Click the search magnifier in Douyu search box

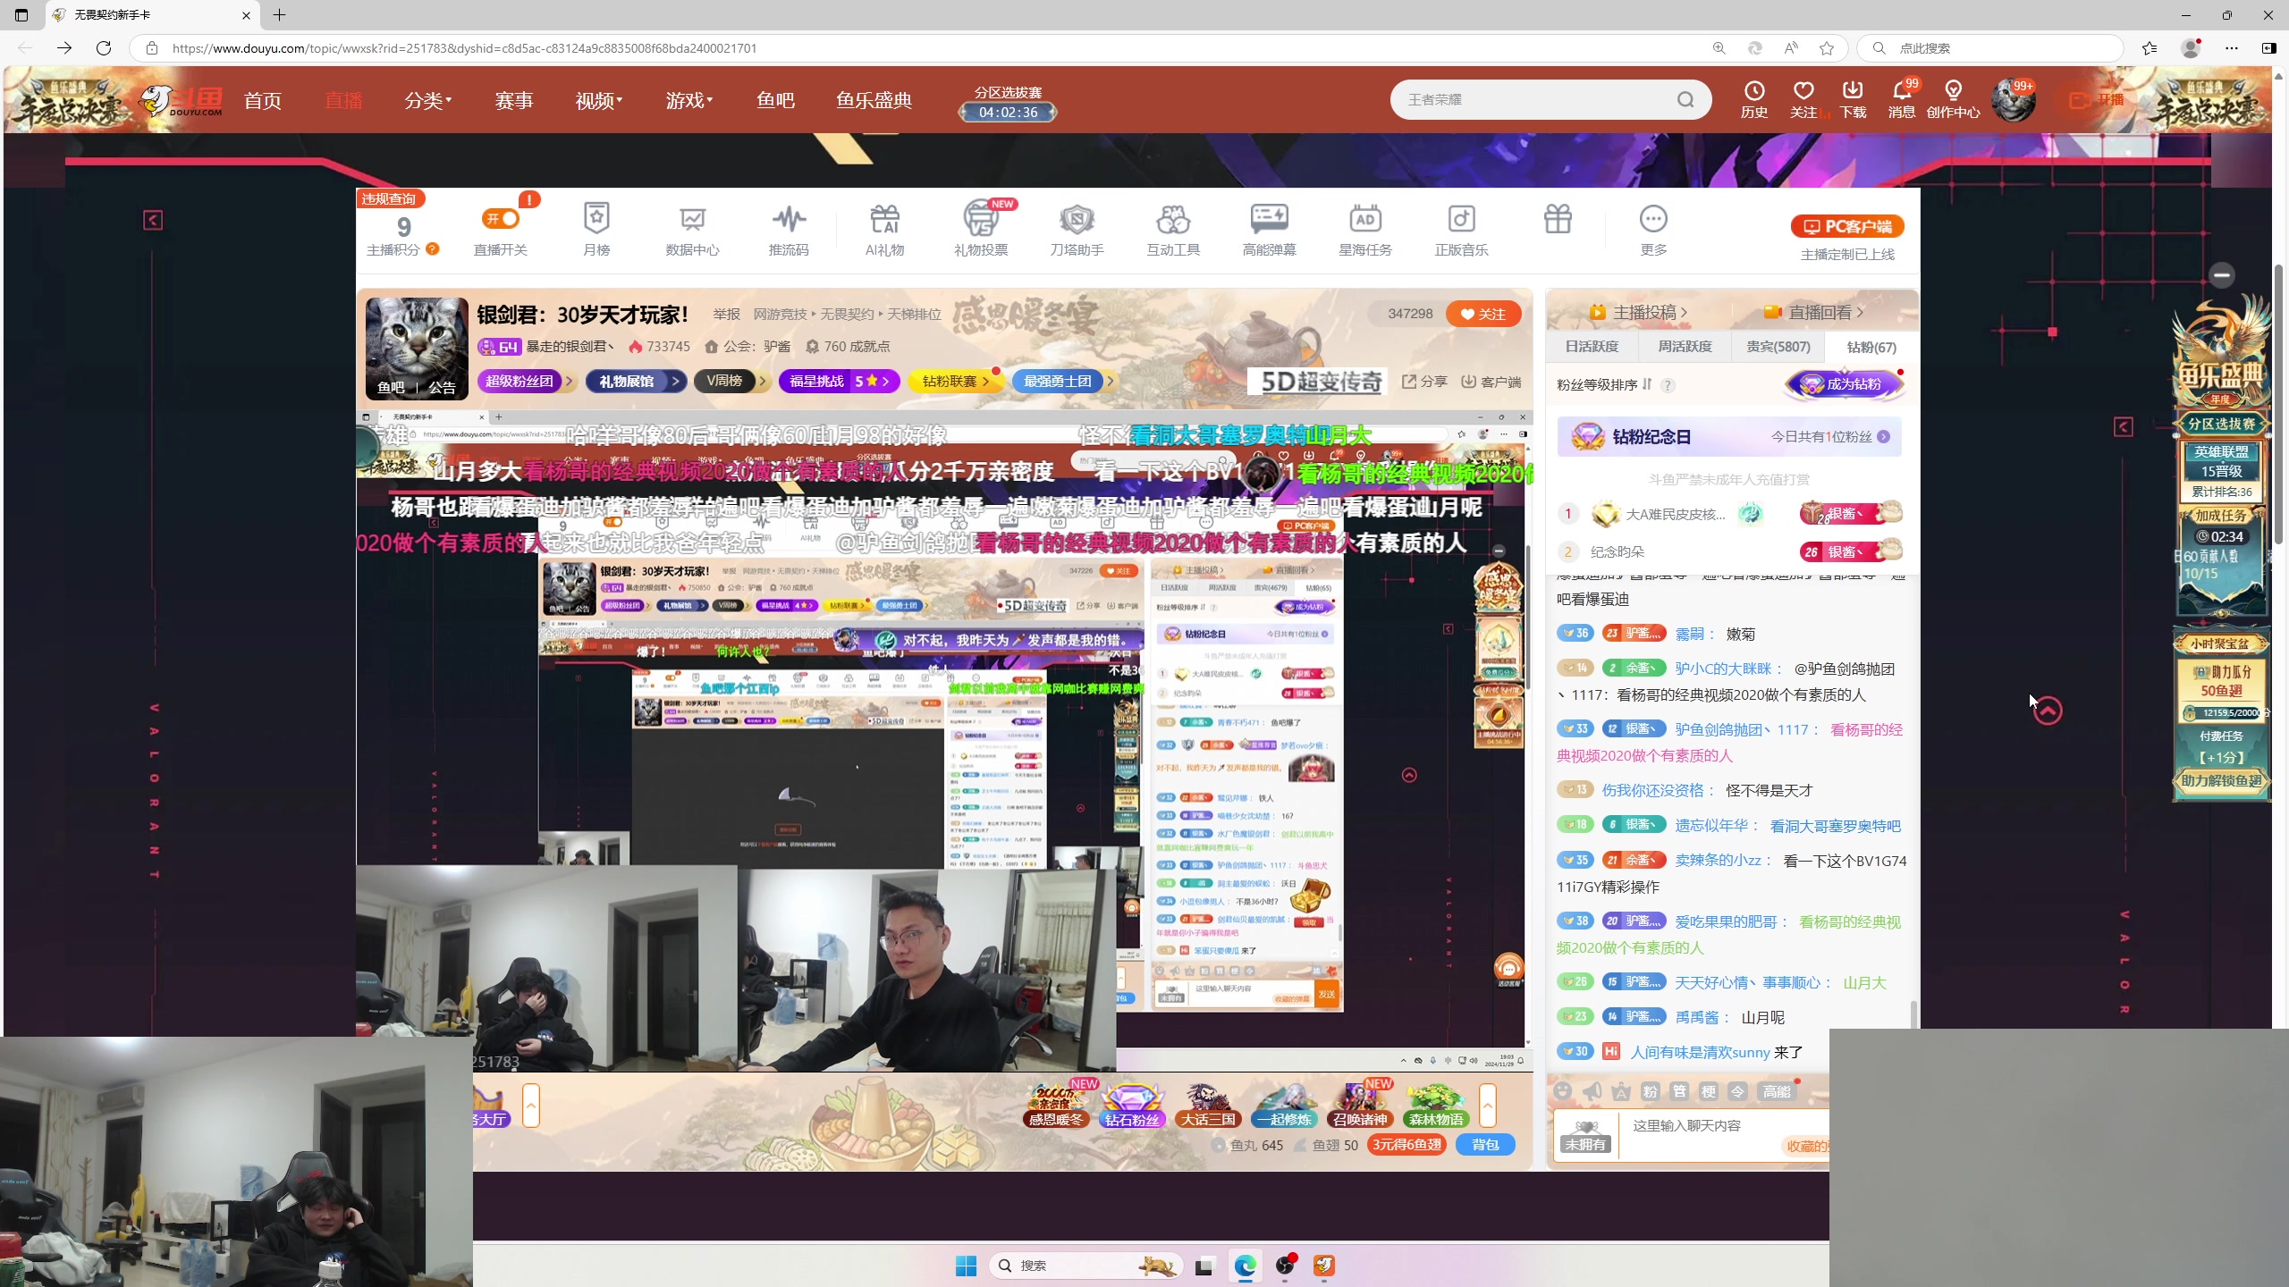pyautogui.click(x=1685, y=99)
